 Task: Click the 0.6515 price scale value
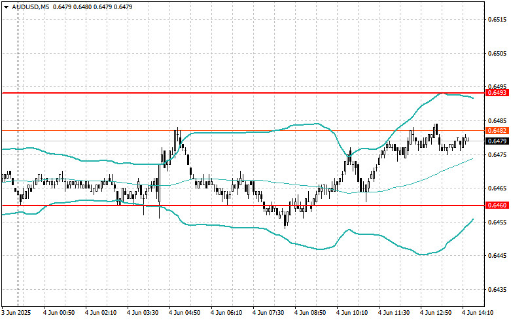(497, 20)
